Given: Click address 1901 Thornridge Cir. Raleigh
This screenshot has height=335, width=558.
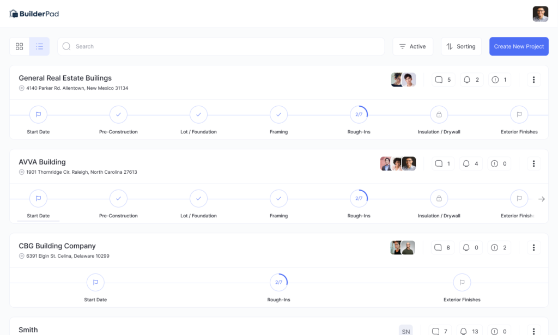Looking at the screenshot, I should click(x=82, y=172).
